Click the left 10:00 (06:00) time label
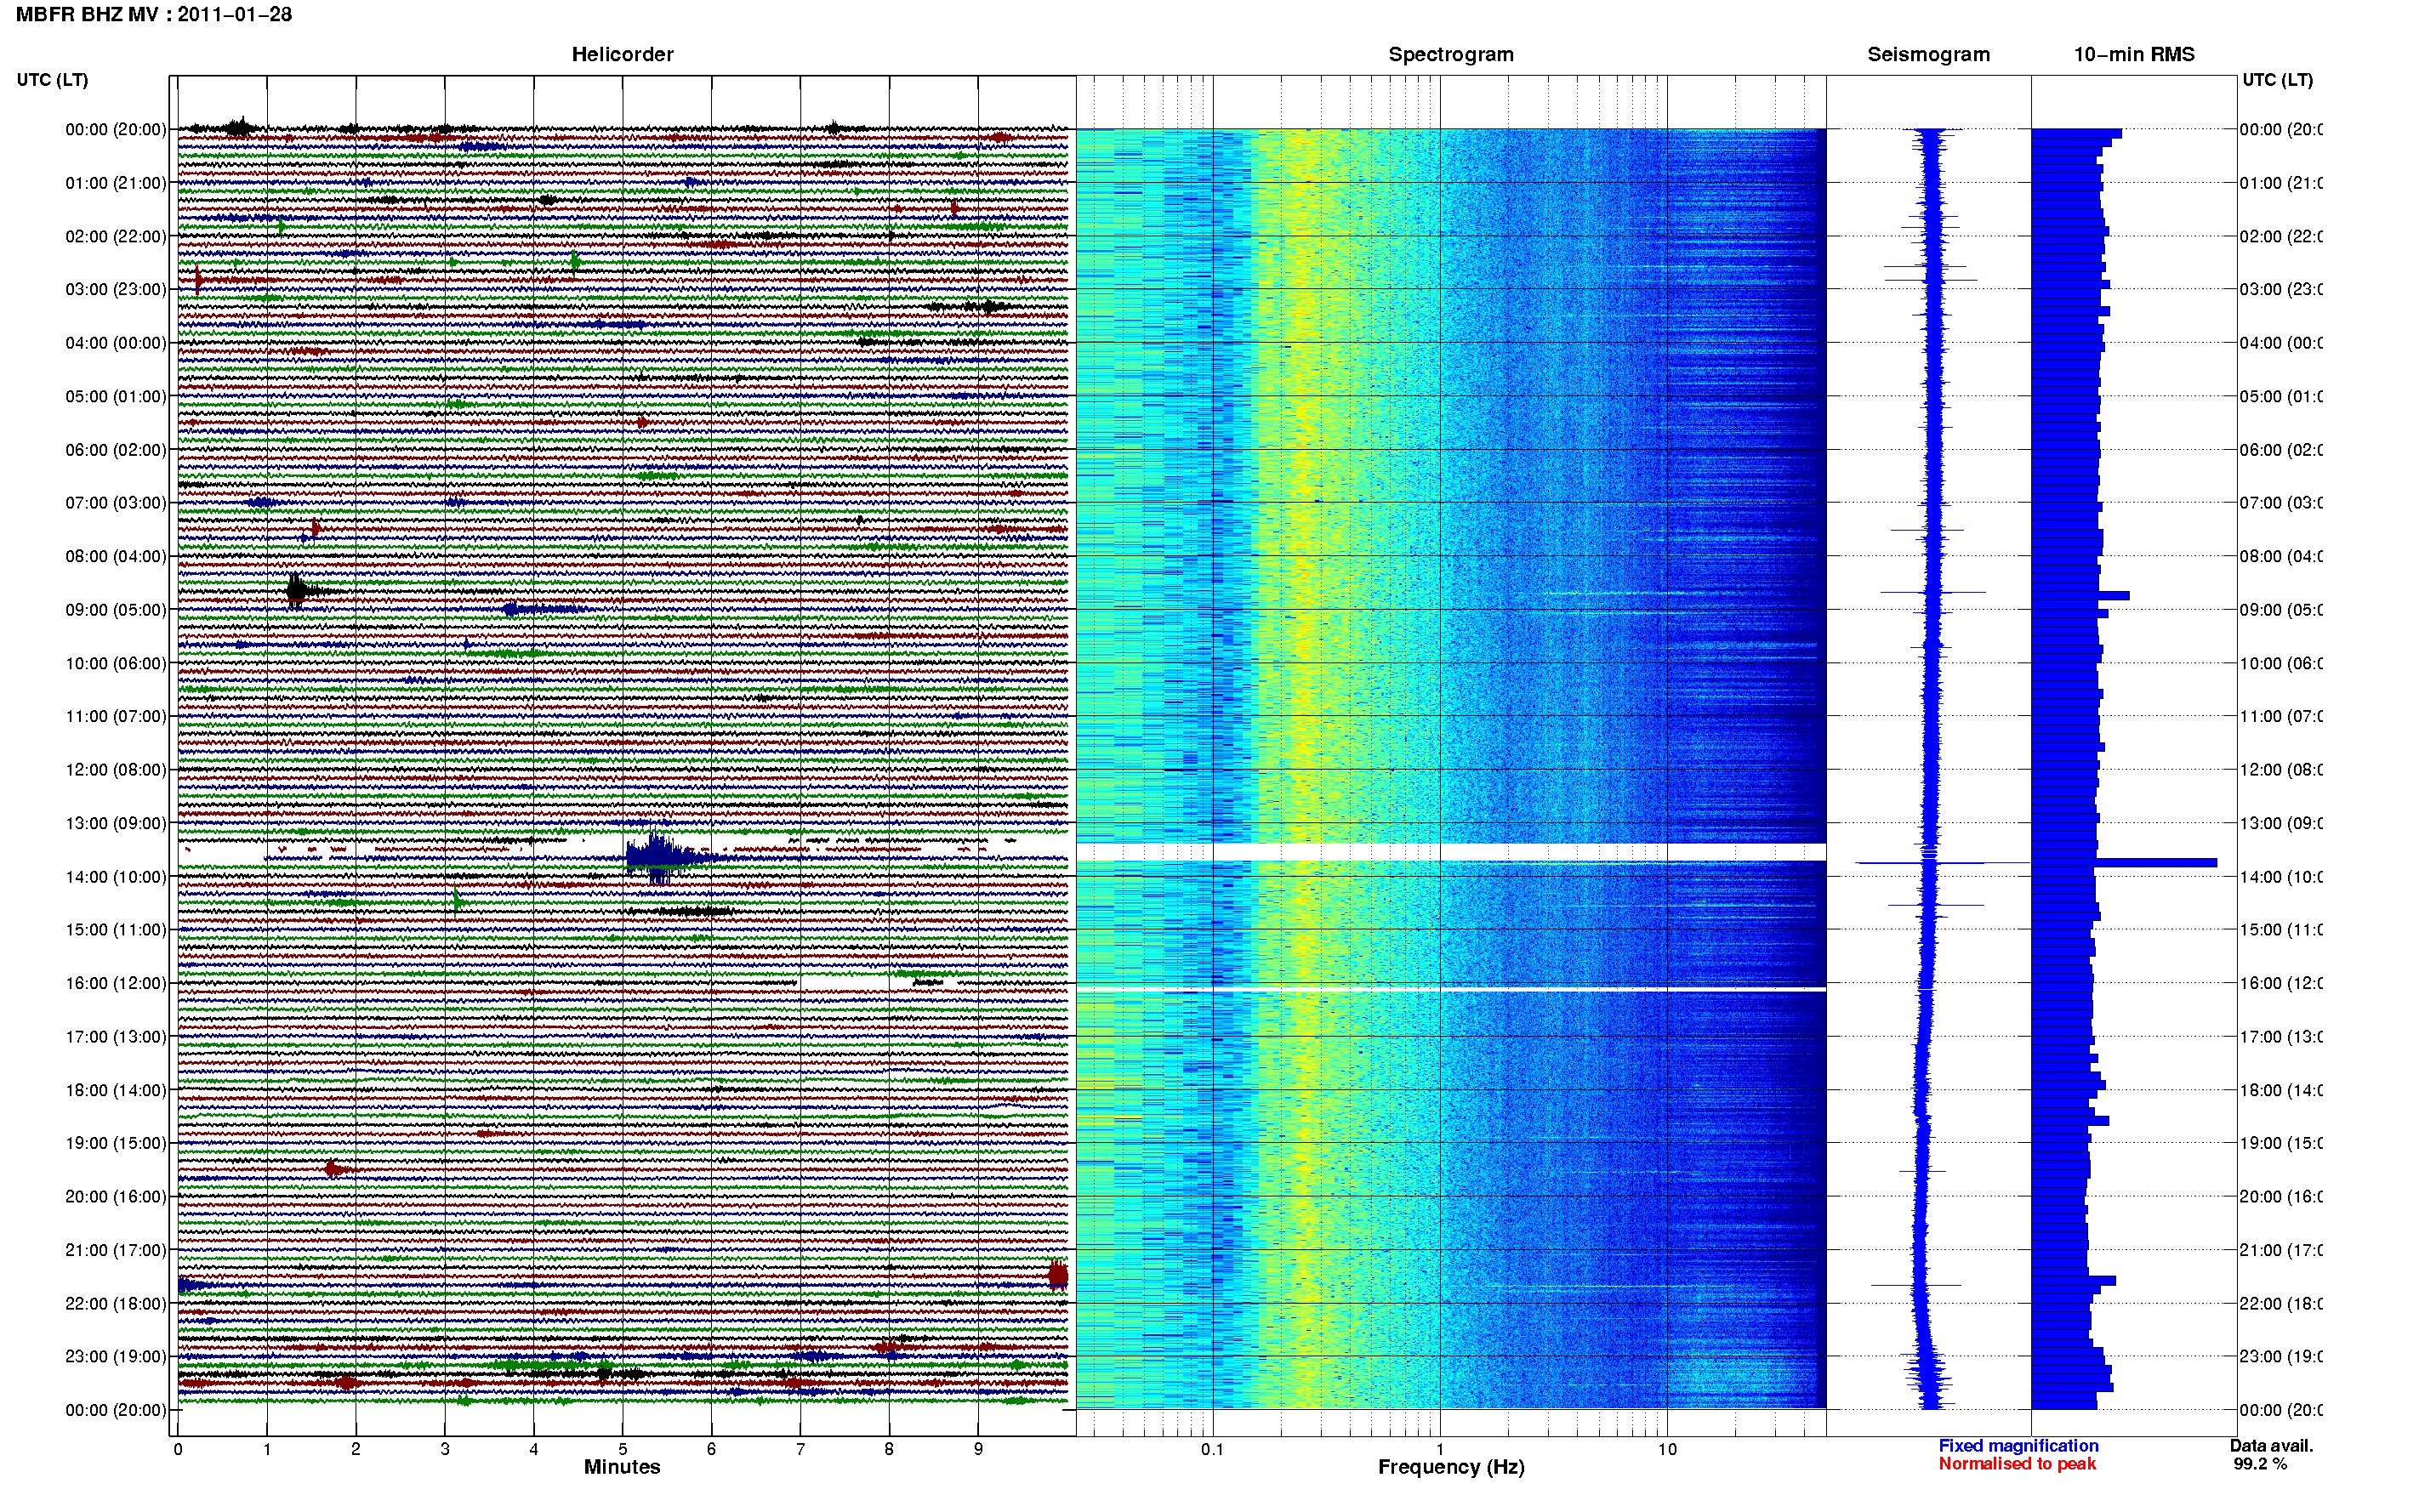This screenshot has width=2419, height=1512. pos(116,663)
